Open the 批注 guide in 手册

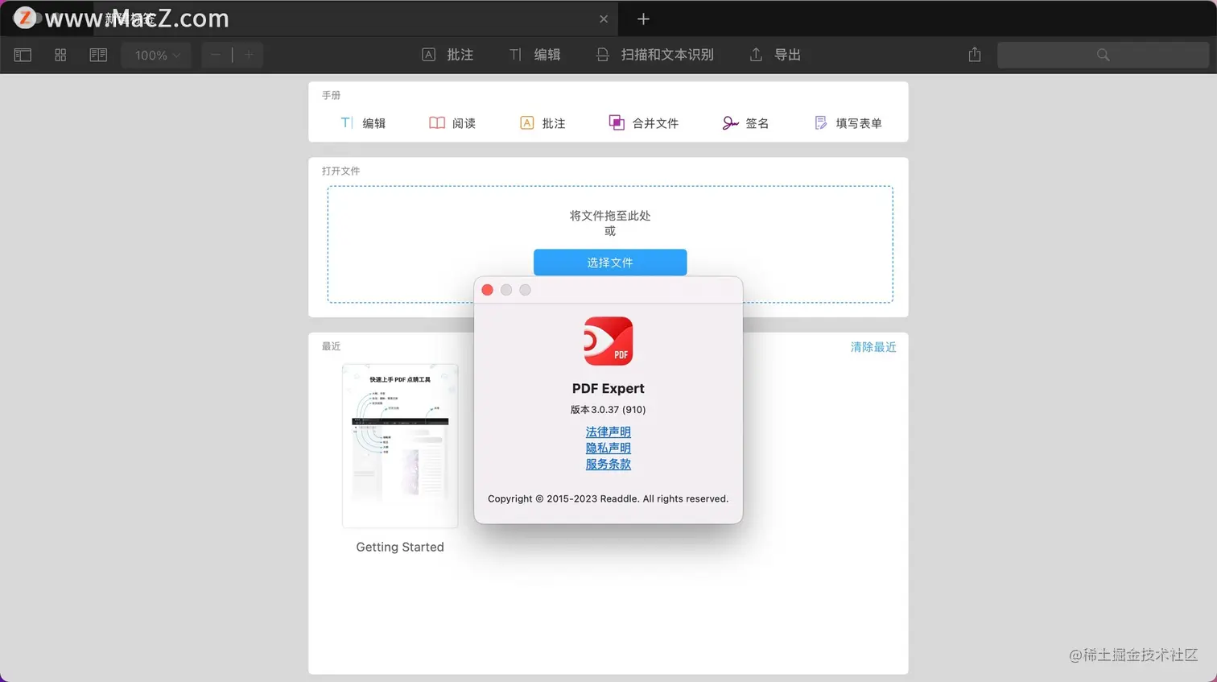[542, 123]
